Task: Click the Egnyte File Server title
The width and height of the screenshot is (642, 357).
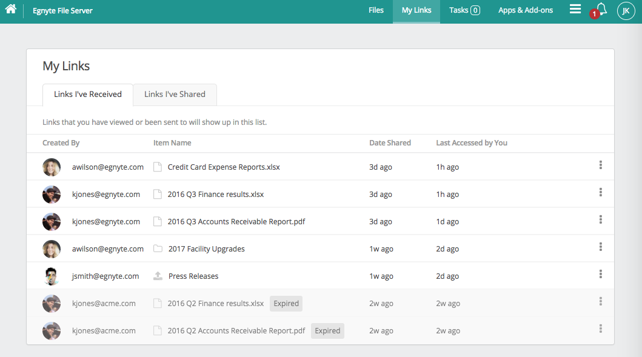Action: point(62,11)
